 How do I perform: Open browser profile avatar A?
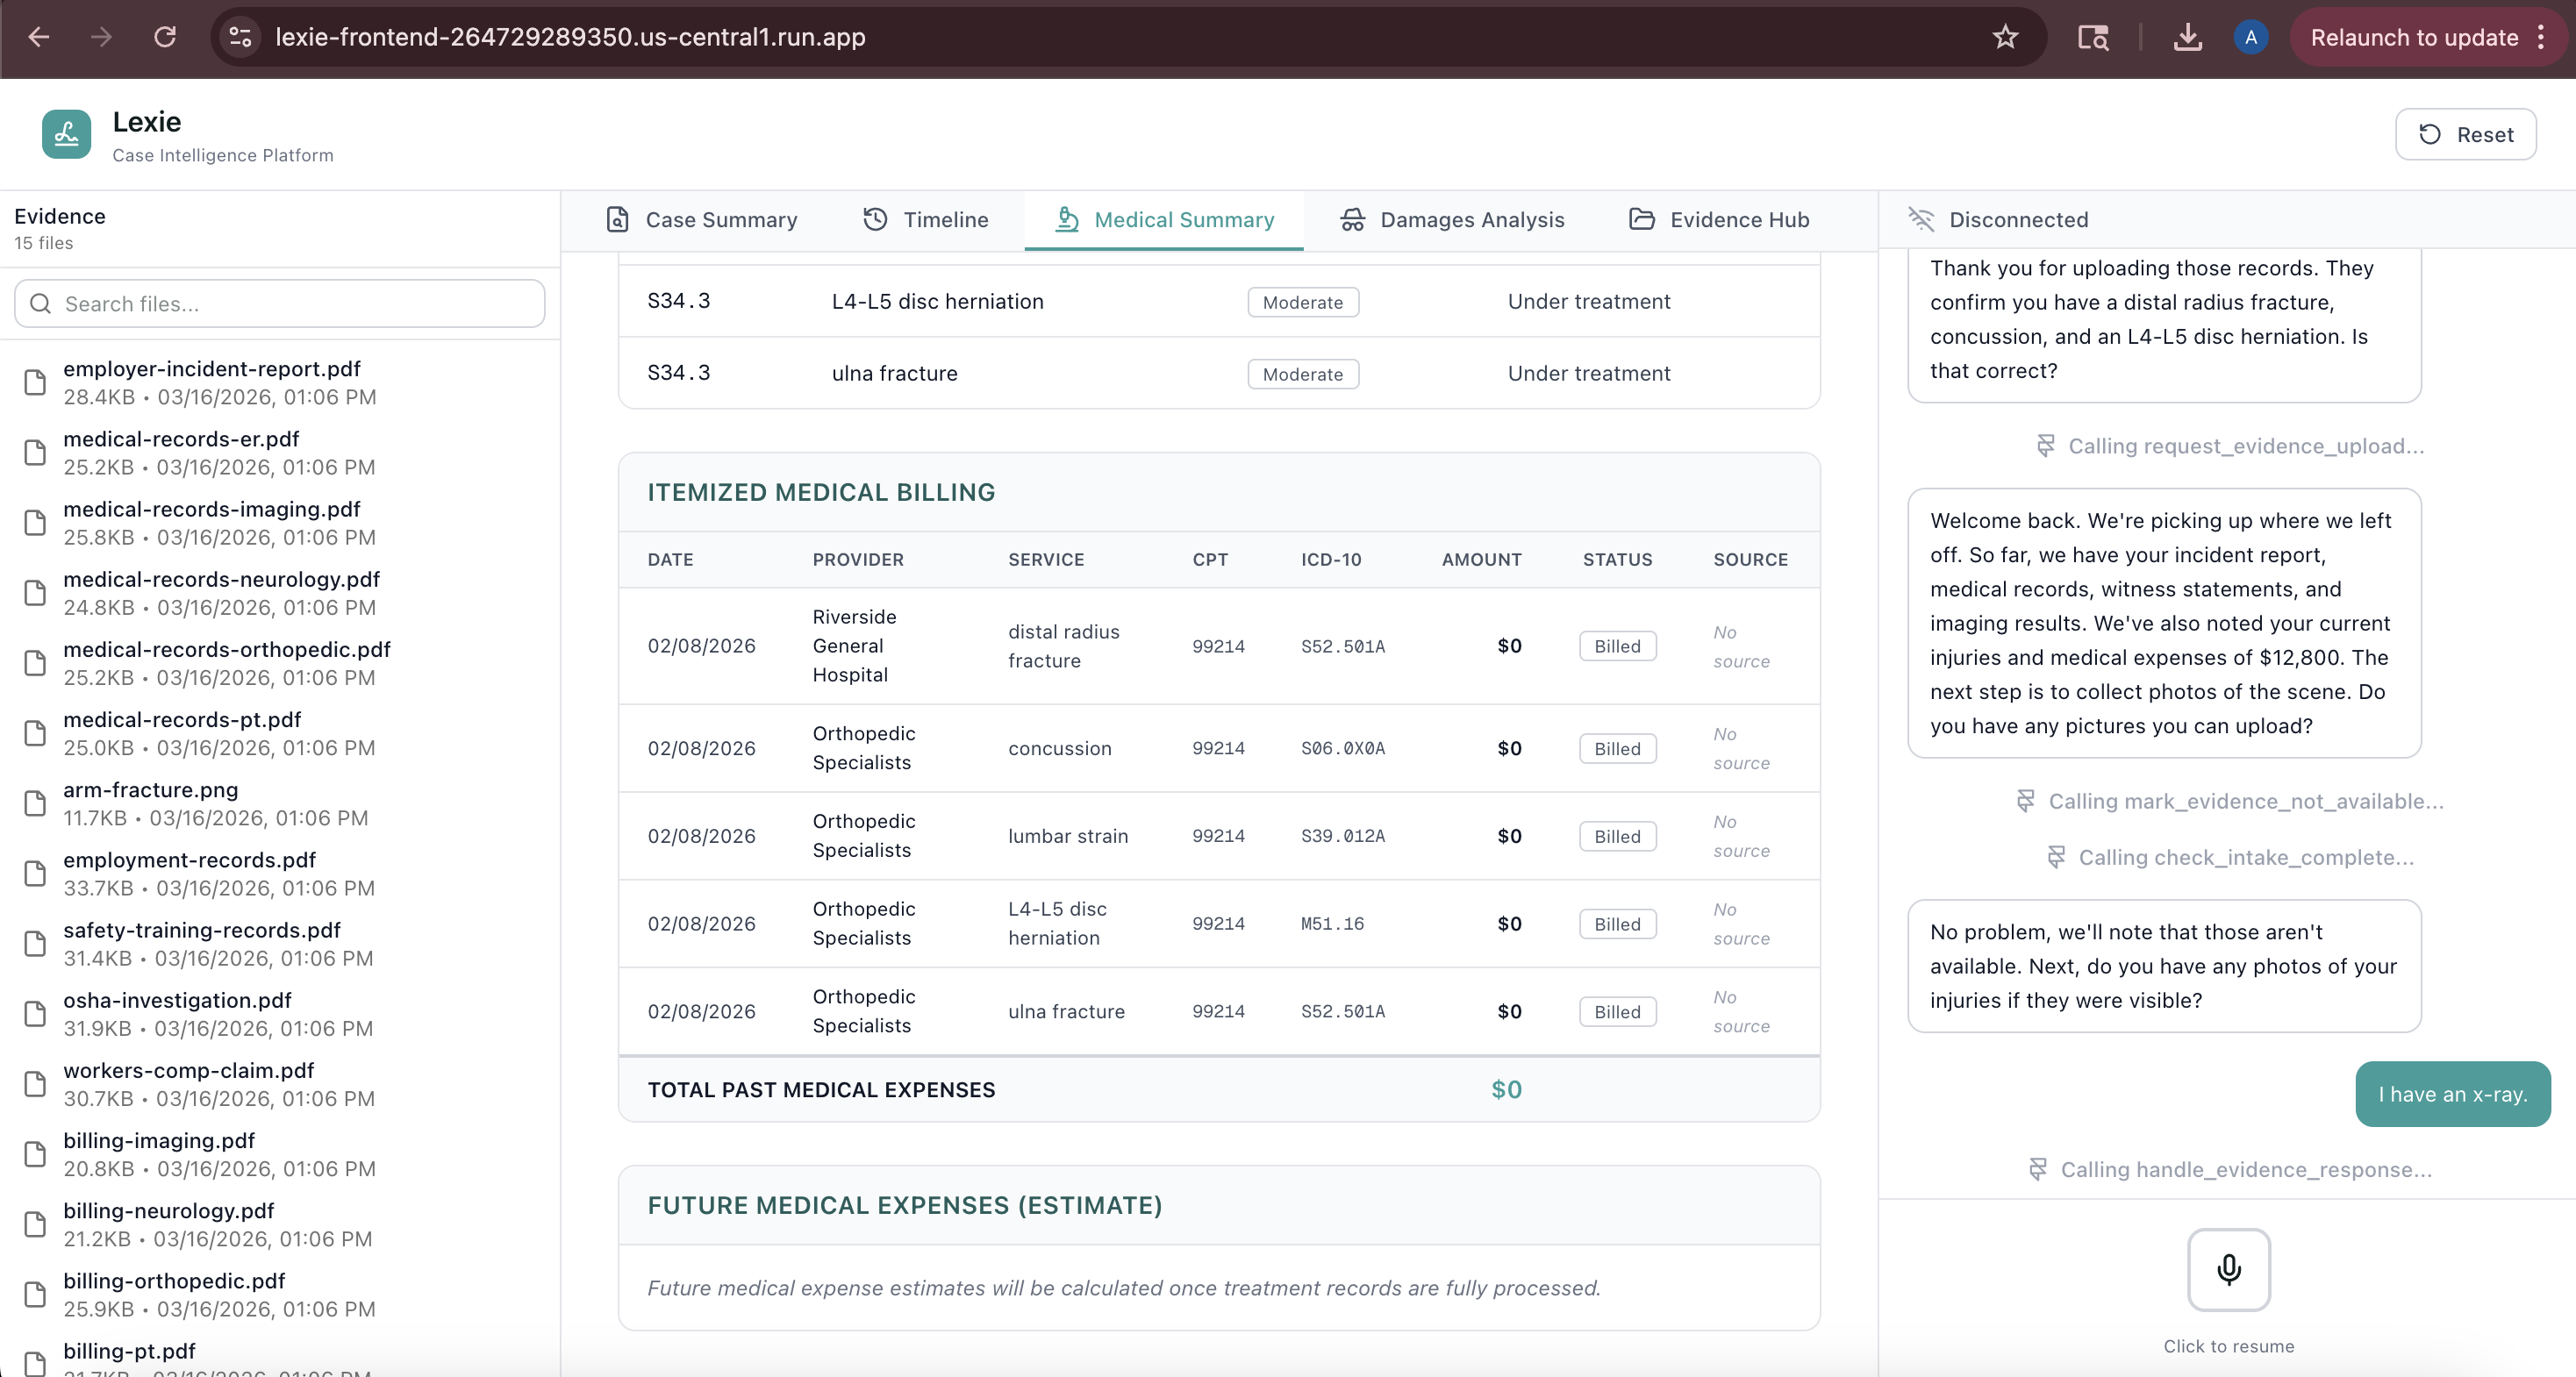2250,38
